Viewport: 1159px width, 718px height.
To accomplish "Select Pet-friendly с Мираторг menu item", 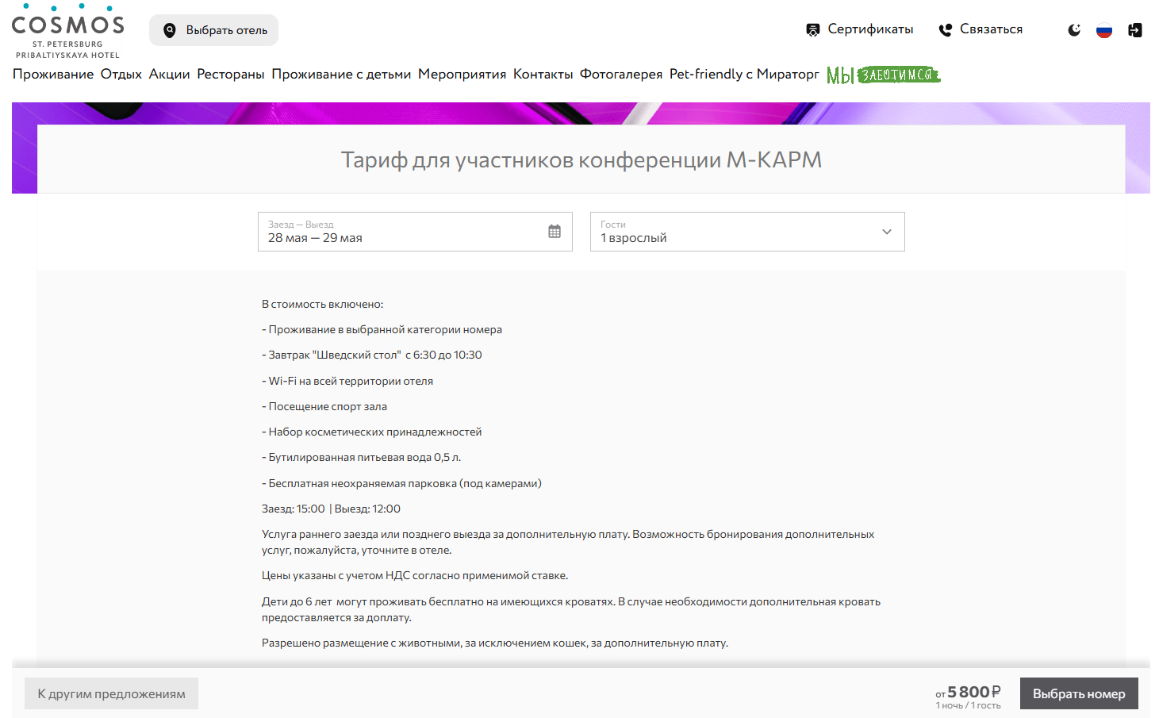I will [x=743, y=74].
